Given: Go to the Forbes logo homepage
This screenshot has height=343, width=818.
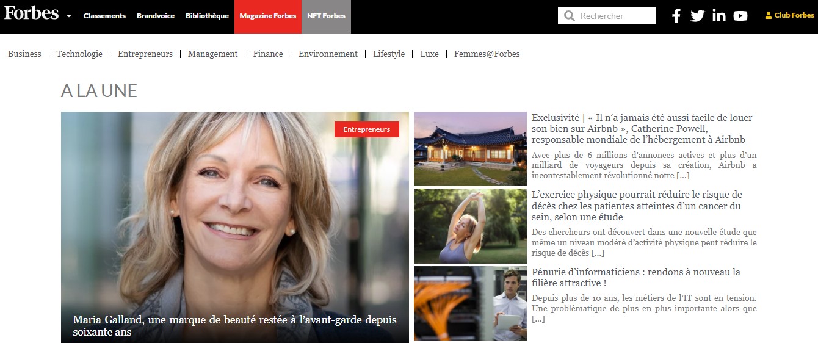Looking at the screenshot, I should (32, 13).
